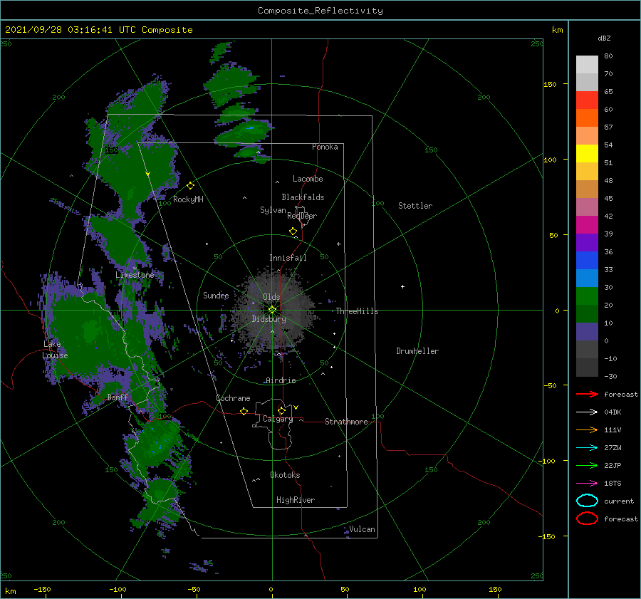This screenshot has width=641, height=599.
Task: Click the Sylvan label
Action: tap(273, 210)
